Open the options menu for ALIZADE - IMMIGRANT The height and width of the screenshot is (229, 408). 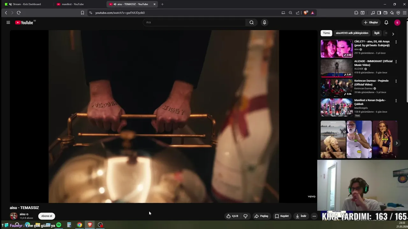click(396, 62)
